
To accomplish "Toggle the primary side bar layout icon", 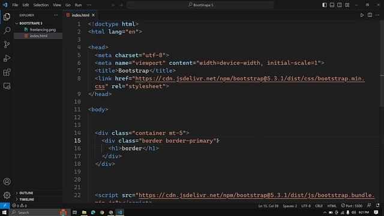I will 325,5.
